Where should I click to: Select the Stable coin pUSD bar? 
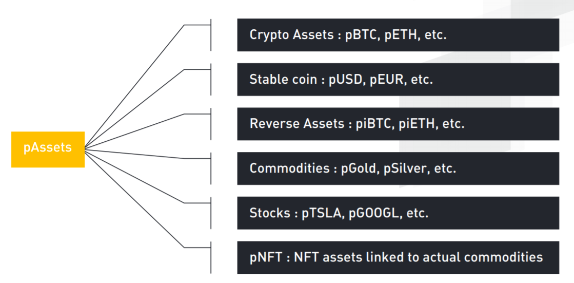click(398, 80)
